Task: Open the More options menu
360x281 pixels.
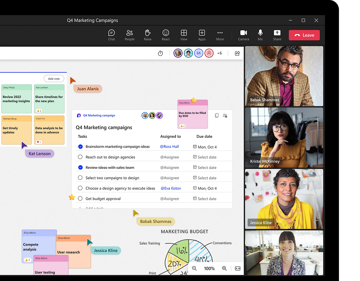Action: click(220, 35)
